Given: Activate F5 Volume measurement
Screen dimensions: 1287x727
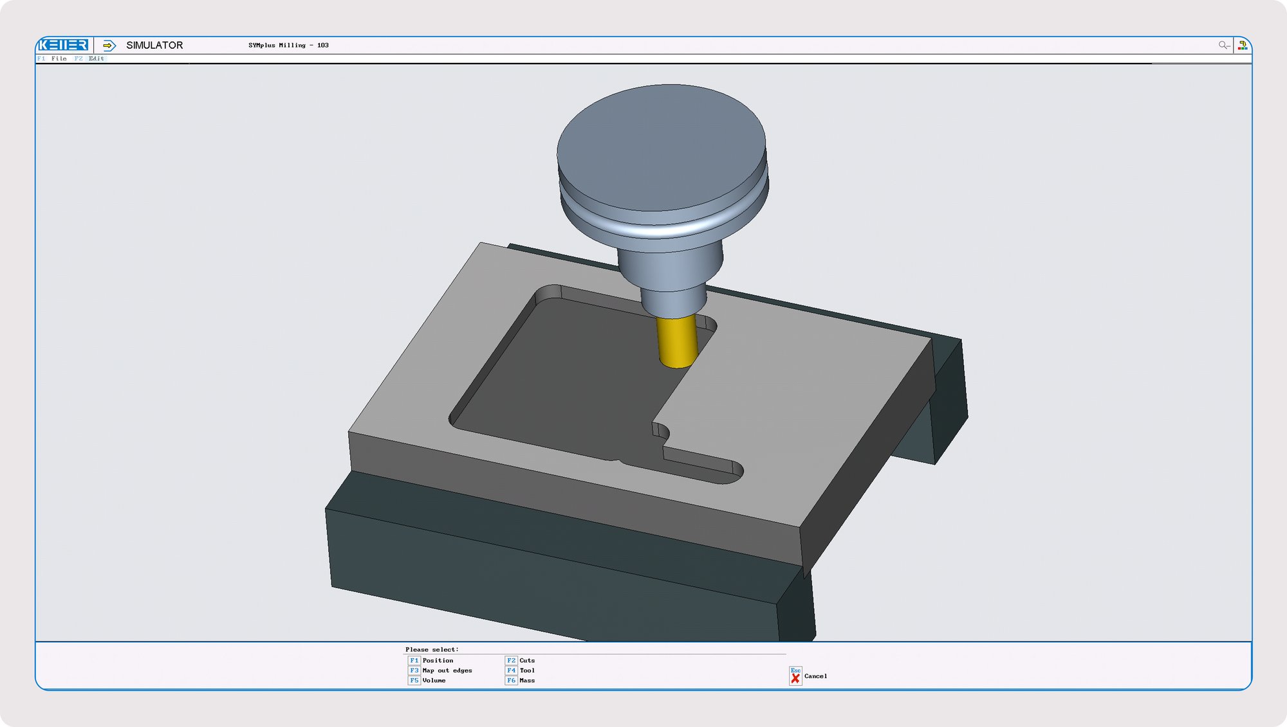Looking at the screenshot, I should [415, 680].
